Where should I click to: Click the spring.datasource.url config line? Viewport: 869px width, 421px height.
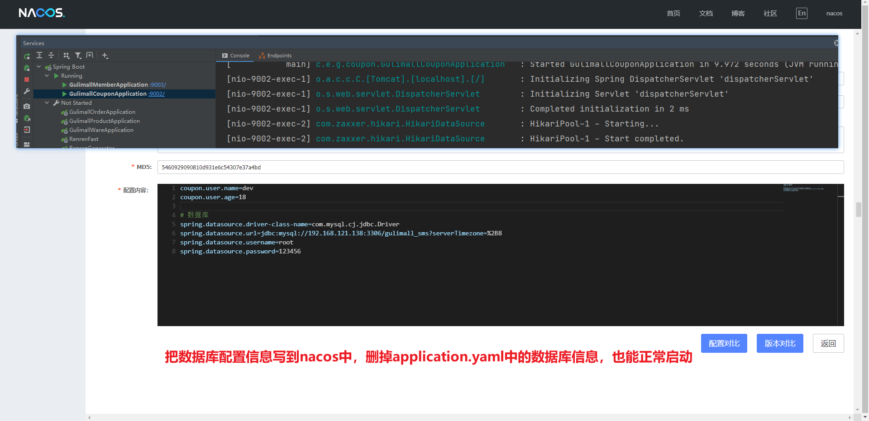[x=341, y=234]
